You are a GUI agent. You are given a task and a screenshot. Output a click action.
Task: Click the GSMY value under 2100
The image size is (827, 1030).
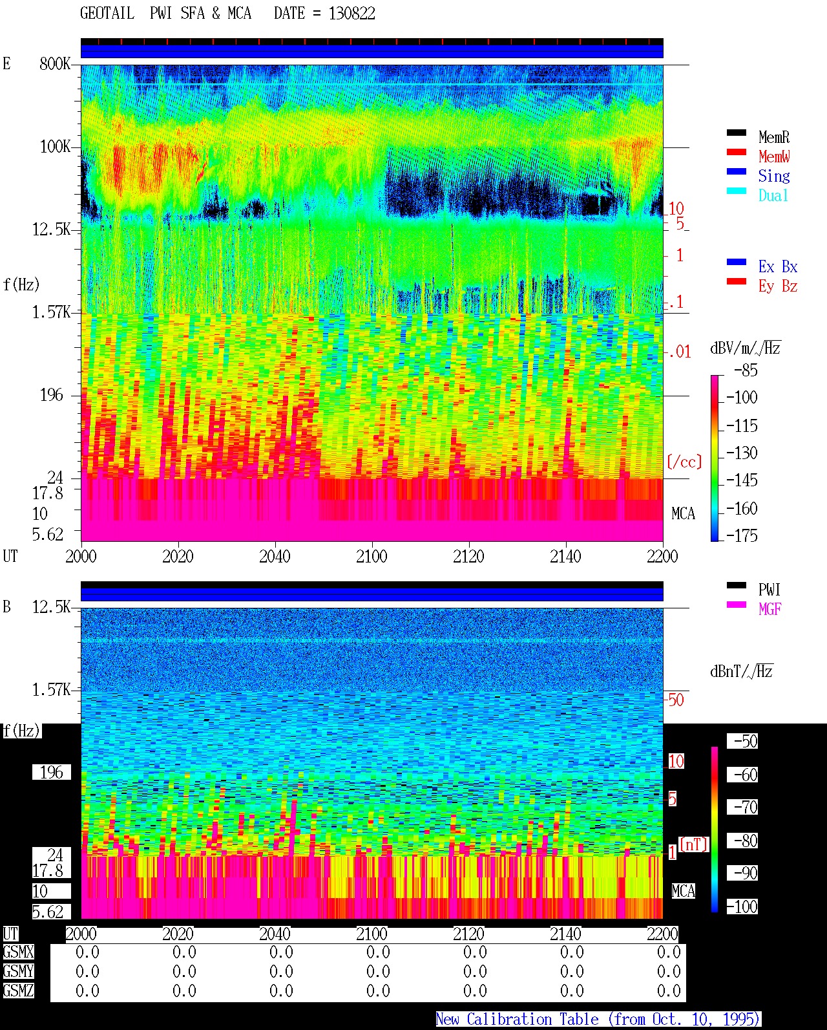coord(378,972)
